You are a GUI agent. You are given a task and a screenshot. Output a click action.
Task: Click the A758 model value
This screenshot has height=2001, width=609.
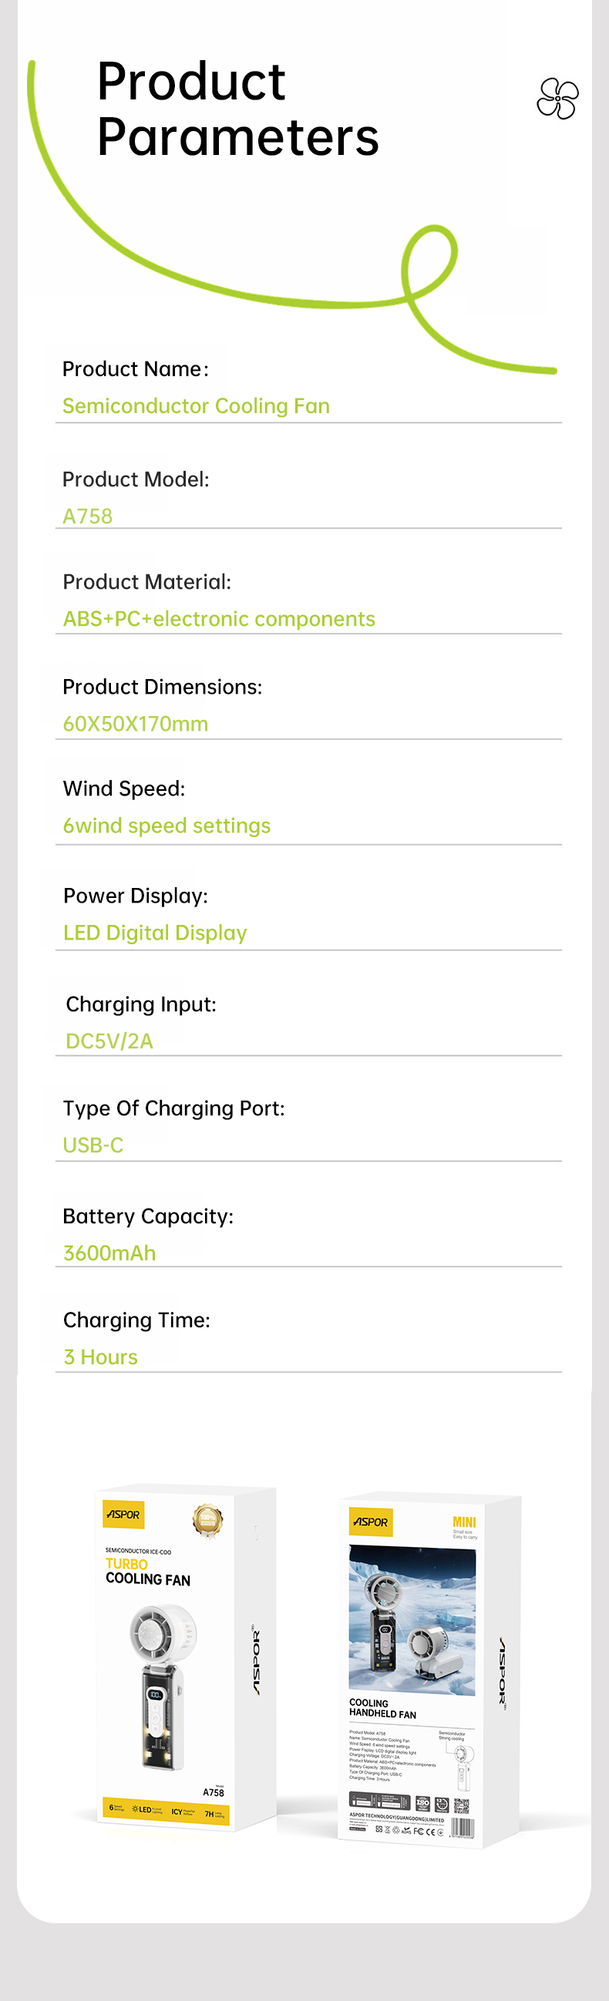pyautogui.click(x=88, y=516)
